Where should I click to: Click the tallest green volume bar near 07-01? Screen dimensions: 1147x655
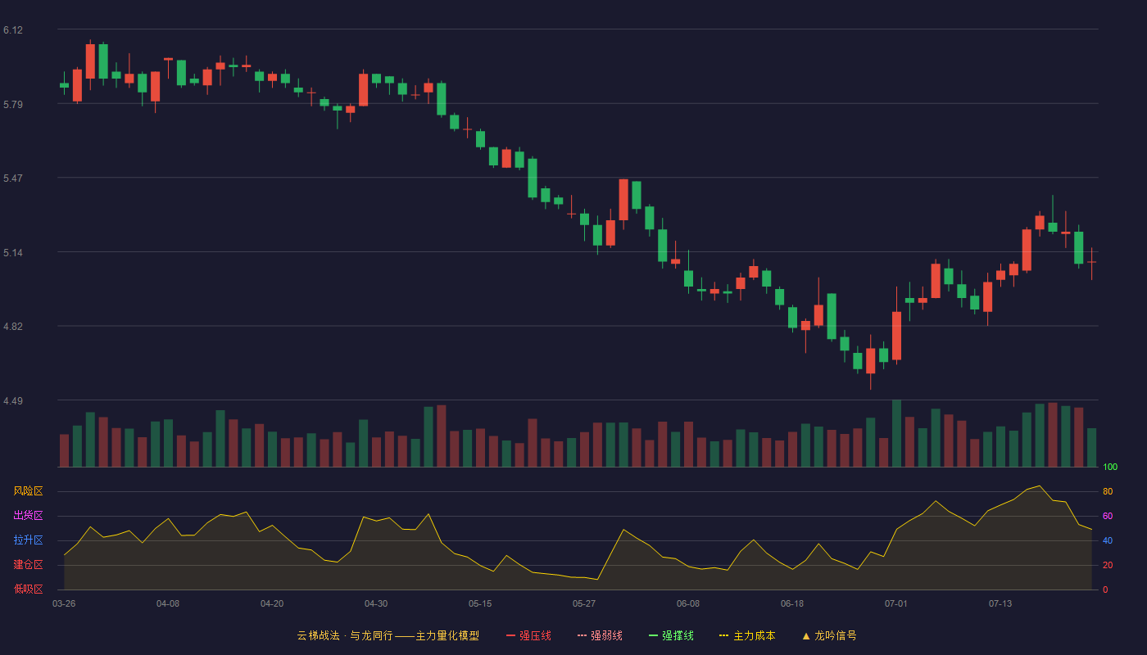[x=896, y=433]
